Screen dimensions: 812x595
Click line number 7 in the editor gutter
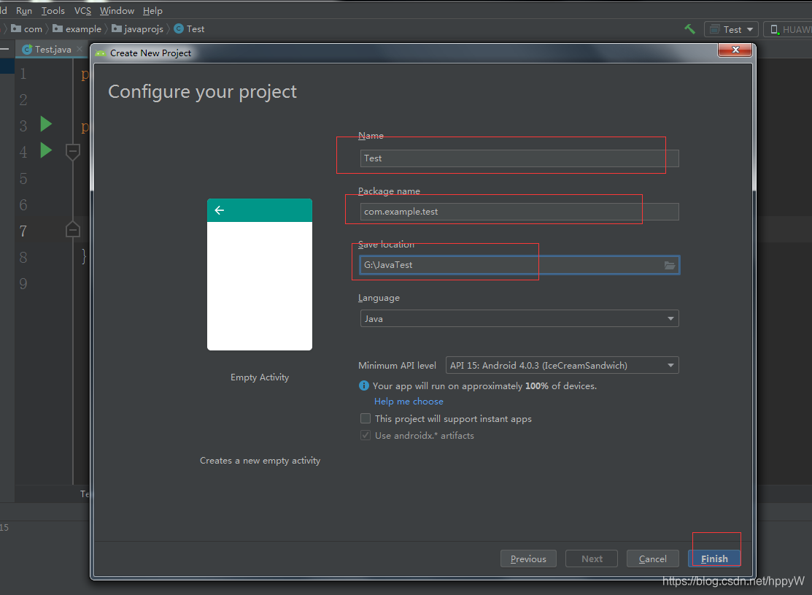23,231
